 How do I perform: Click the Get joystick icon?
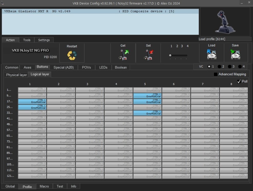(123, 54)
